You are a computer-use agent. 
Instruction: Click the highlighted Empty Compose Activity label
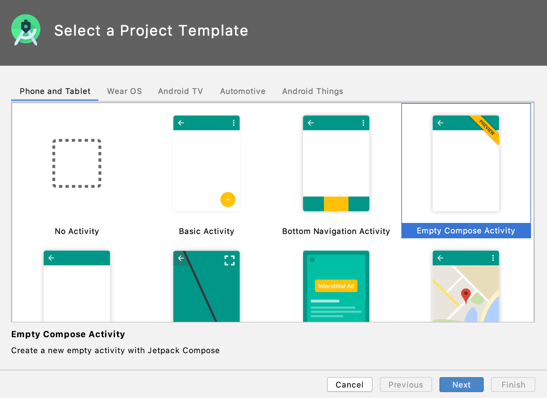[466, 231]
